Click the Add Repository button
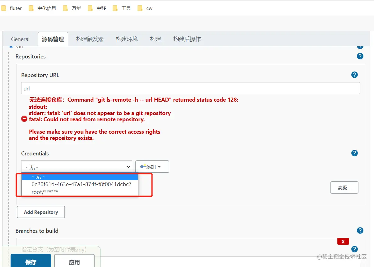374x267 pixels. pos(41,212)
